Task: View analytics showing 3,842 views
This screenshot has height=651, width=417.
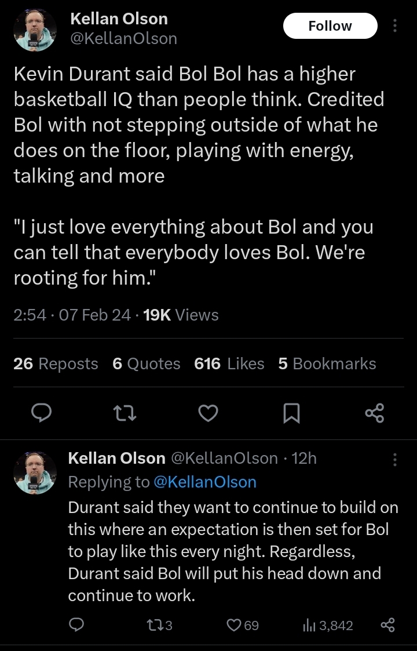Action: [327, 625]
